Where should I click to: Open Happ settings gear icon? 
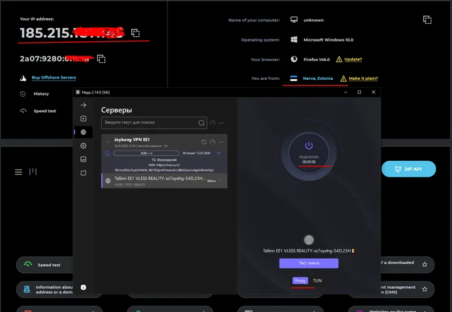pos(83,146)
